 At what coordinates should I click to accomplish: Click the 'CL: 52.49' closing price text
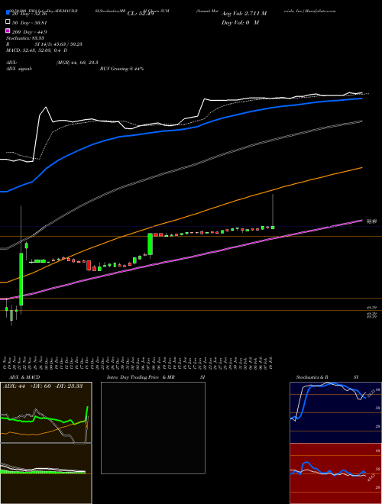pos(141,14)
